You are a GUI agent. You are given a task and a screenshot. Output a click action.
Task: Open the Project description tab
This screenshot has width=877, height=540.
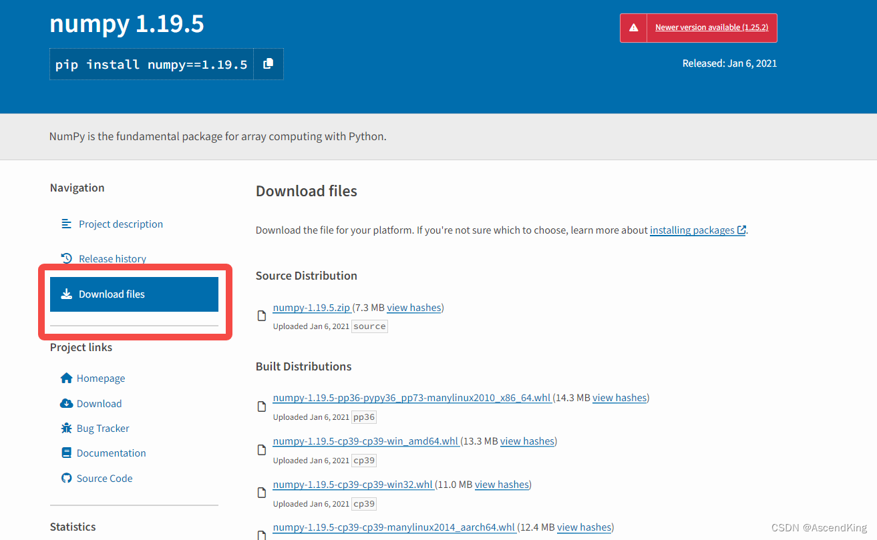[120, 224]
